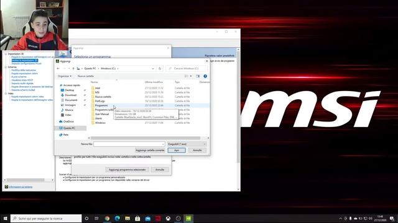This screenshot has height=223, width=398.
Task: Select the MSI folder
Action: pyautogui.click(x=97, y=92)
